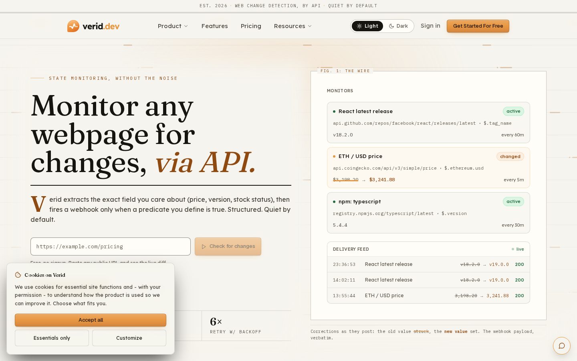Open the Features page
The width and height of the screenshot is (577, 361).
tap(215, 26)
